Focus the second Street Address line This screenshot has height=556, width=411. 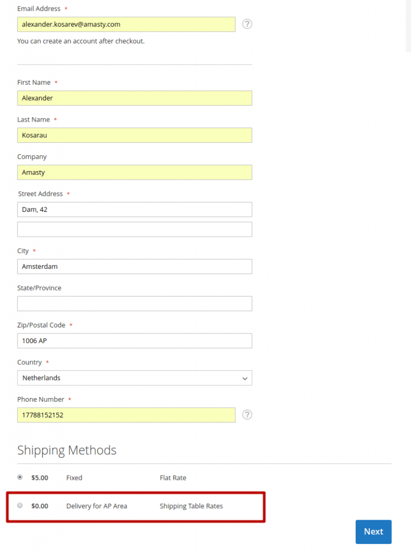point(134,229)
